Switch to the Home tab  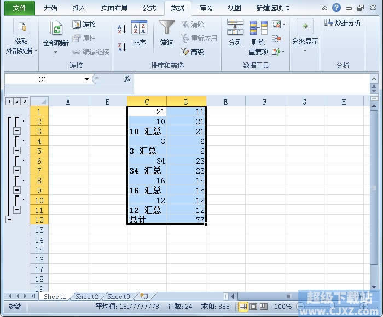pyautogui.click(x=50, y=8)
